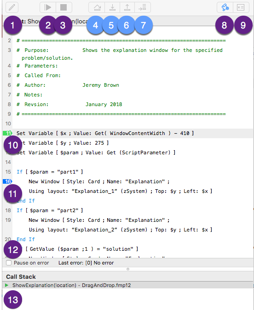Continue running the script with the play button
The height and width of the screenshot is (310, 254).
[48, 7]
